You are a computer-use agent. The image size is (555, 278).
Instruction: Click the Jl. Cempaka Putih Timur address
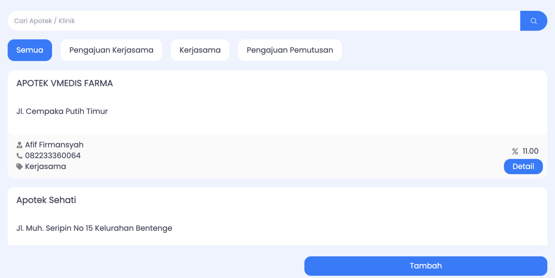[x=62, y=111]
